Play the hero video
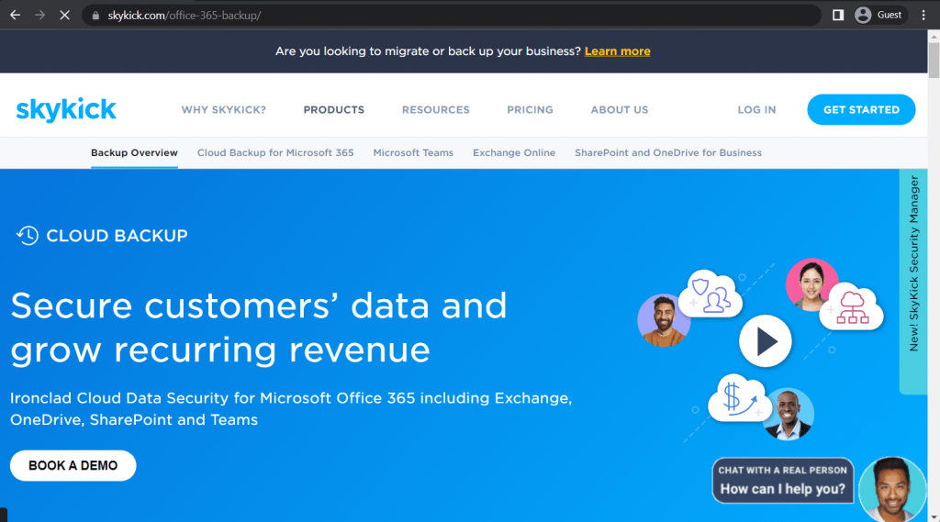This screenshot has height=522, width=940. click(x=766, y=341)
